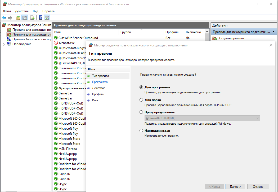
Task: Sort rules by the Группа column header
Action: click(x=141, y=32)
